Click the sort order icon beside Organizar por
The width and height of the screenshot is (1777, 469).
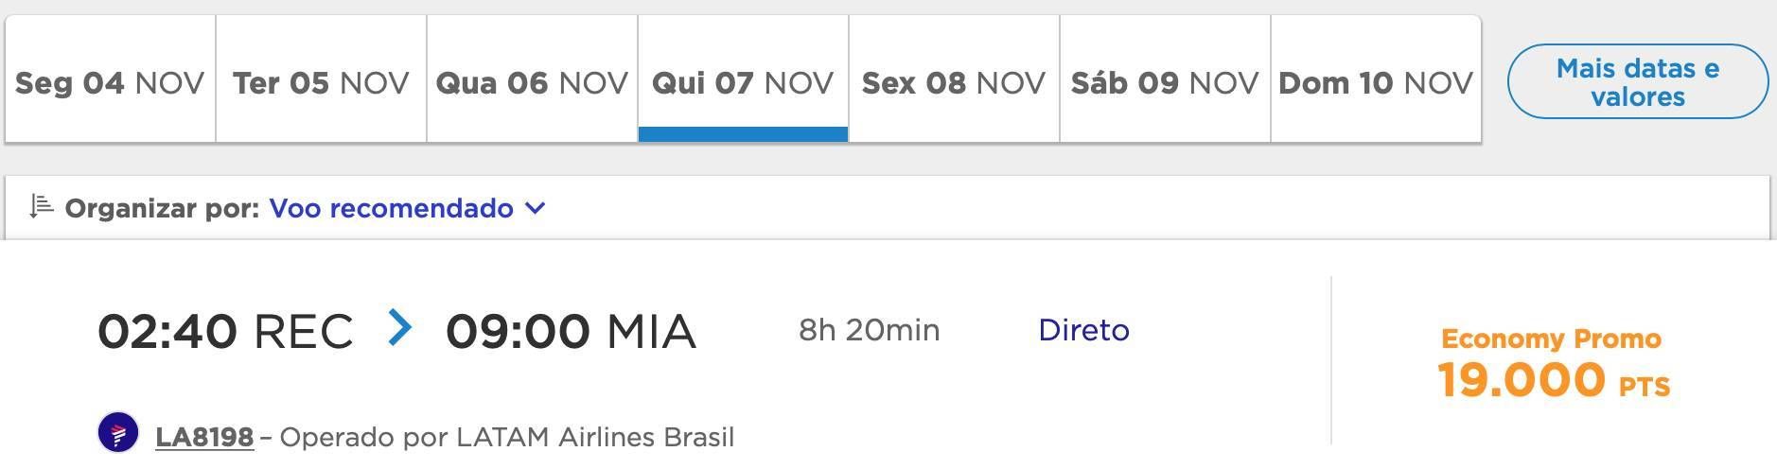coord(41,206)
